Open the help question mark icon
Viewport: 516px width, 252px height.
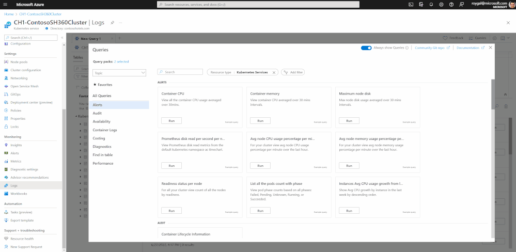[x=451, y=5]
